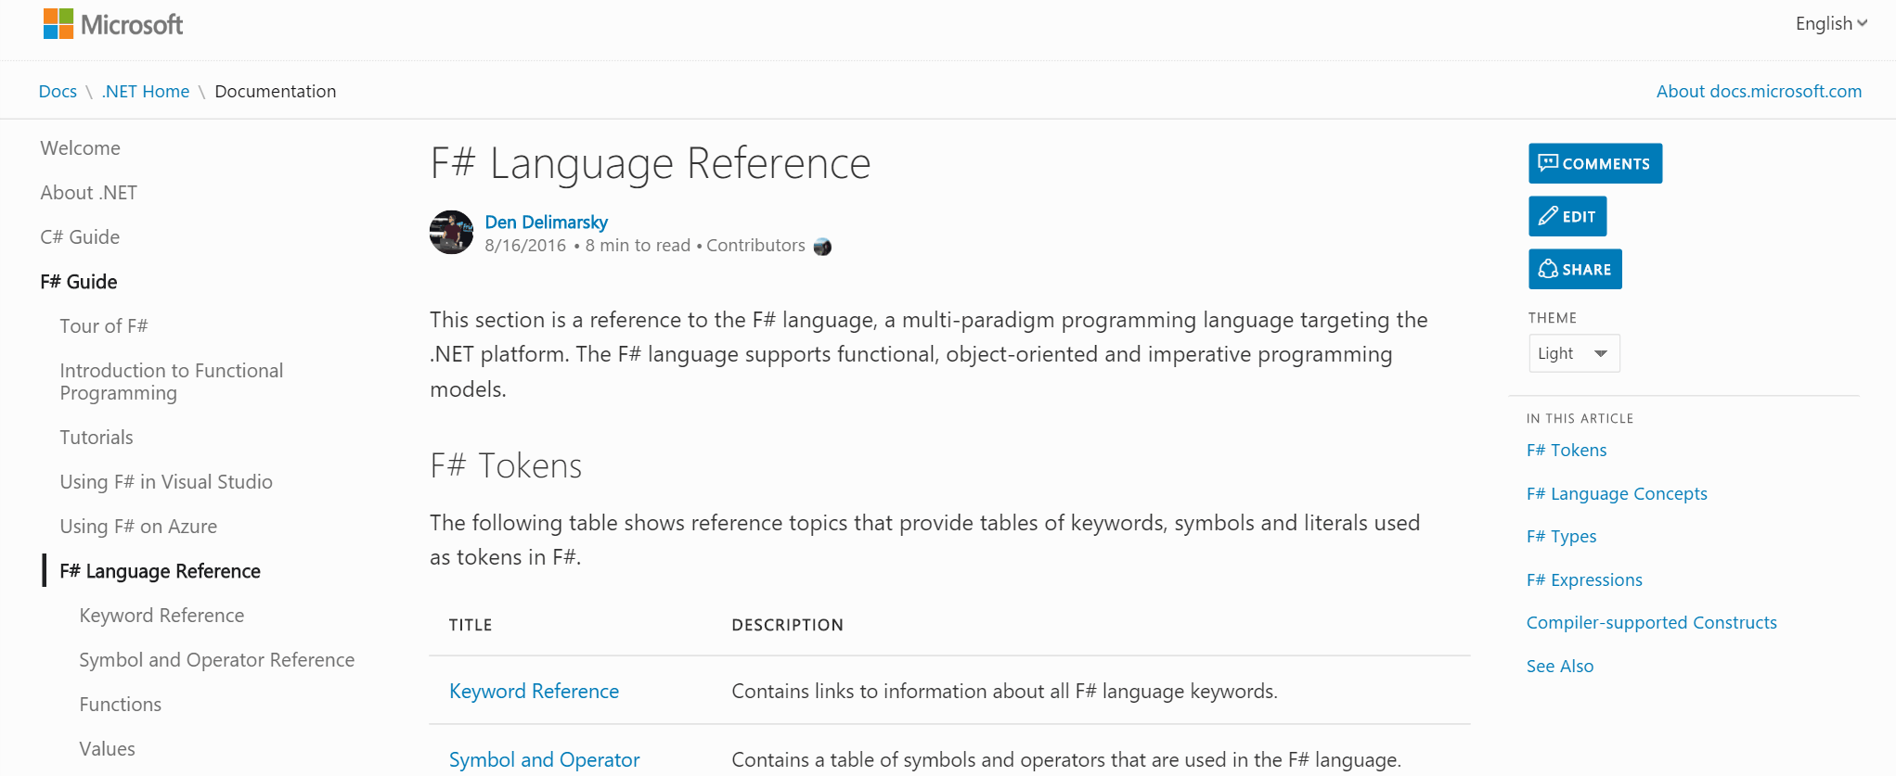Jump to the See Also section
Screen dimensions: 1896x776
click(1560, 667)
